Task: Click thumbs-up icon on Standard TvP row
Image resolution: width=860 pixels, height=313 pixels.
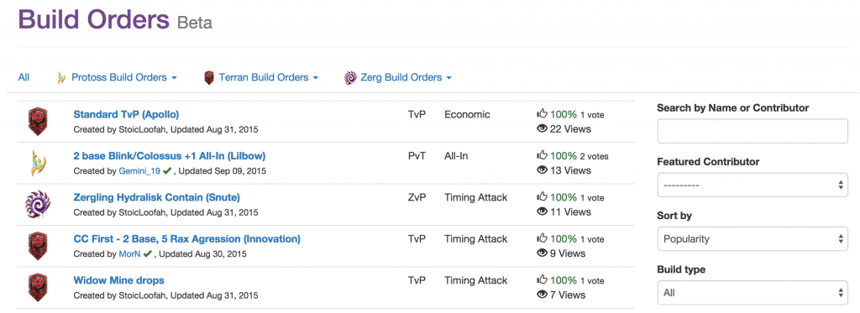Action: pyautogui.click(x=542, y=114)
